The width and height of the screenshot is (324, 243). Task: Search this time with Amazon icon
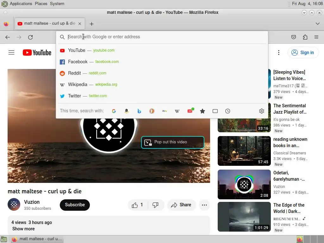click(127, 111)
